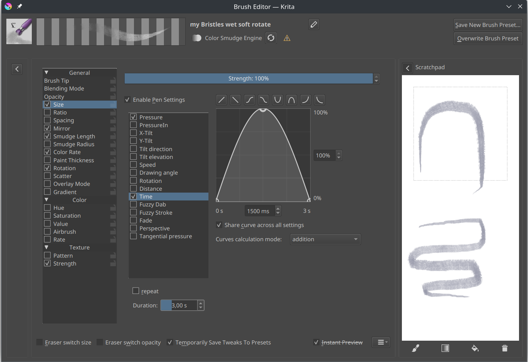Screen dimensions: 528x362
Task: Click the Strength 100% slider bar
Action: [248, 79]
